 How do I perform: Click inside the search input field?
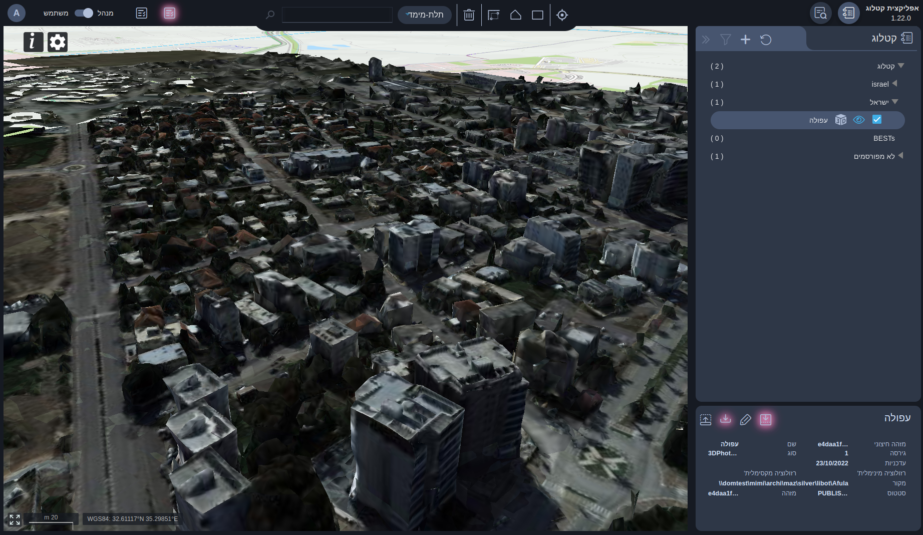(x=337, y=15)
